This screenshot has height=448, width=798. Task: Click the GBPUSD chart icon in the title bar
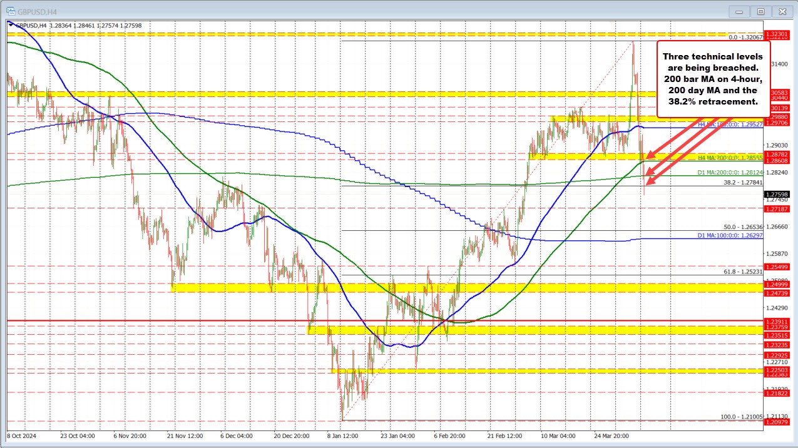click(11, 11)
